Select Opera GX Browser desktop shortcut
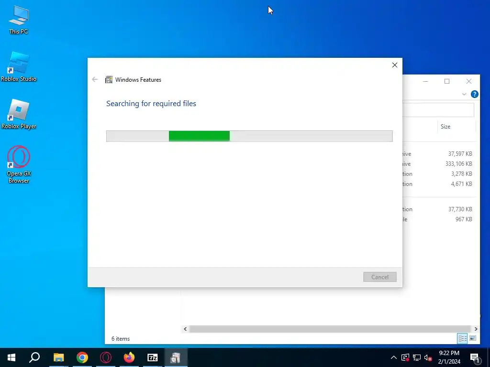The image size is (490, 367). [19, 165]
